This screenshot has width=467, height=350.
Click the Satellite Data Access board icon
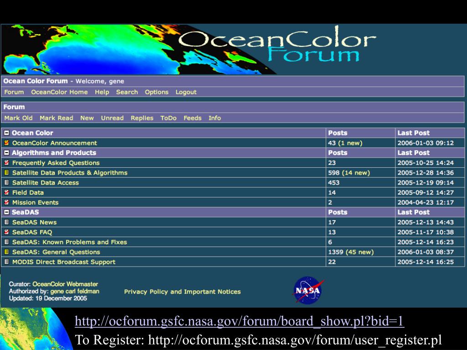point(6,182)
